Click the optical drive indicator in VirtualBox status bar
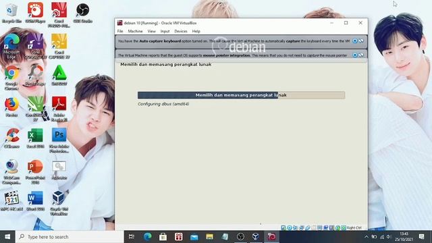The image size is (432, 243). pos(290,227)
